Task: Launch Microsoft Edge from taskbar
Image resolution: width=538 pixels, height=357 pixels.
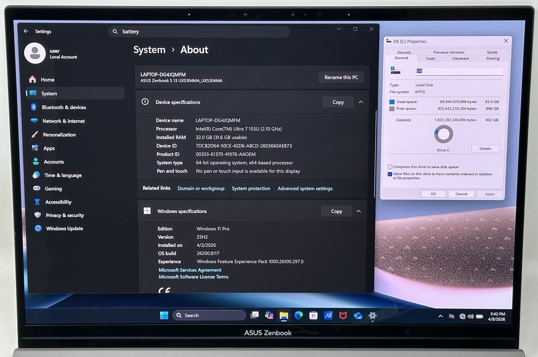Action: (299, 315)
